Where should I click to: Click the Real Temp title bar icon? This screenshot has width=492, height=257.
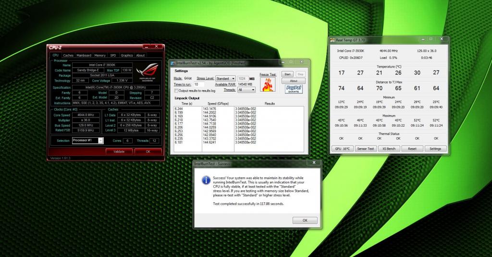(x=332, y=40)
